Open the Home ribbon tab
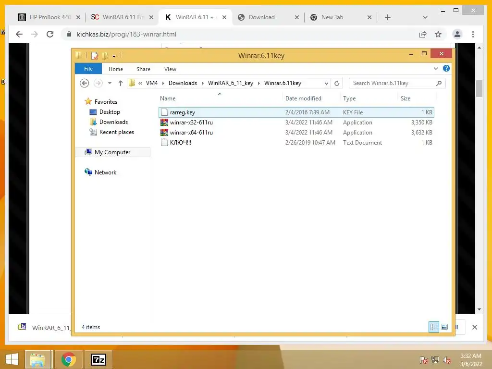Viewport: 492px width, 369px height. [116, 69]
